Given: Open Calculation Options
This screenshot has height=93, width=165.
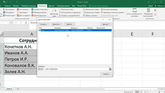Looking at the screenshot, I should tap(148, 13).
